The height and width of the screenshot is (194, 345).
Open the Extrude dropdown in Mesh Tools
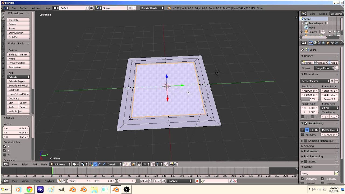click(18, 77)
